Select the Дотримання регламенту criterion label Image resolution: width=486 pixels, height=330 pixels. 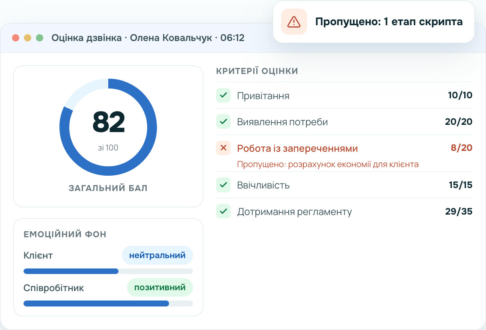294,212
